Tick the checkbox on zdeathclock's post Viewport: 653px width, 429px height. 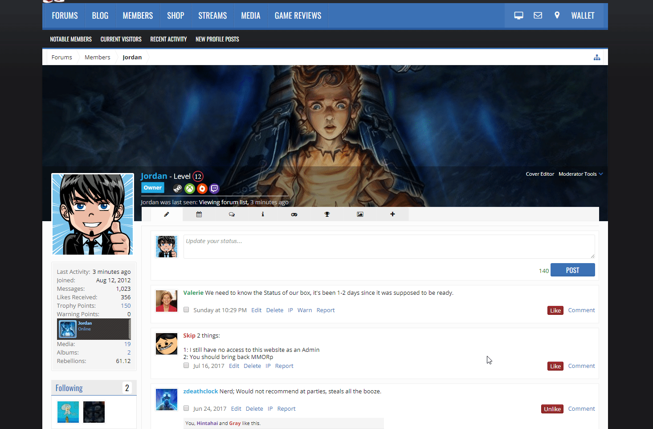pyautogui.click(x=186, y=408)
